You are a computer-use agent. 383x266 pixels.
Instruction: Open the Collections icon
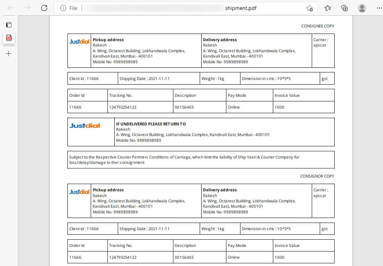[x=345, y=8]
